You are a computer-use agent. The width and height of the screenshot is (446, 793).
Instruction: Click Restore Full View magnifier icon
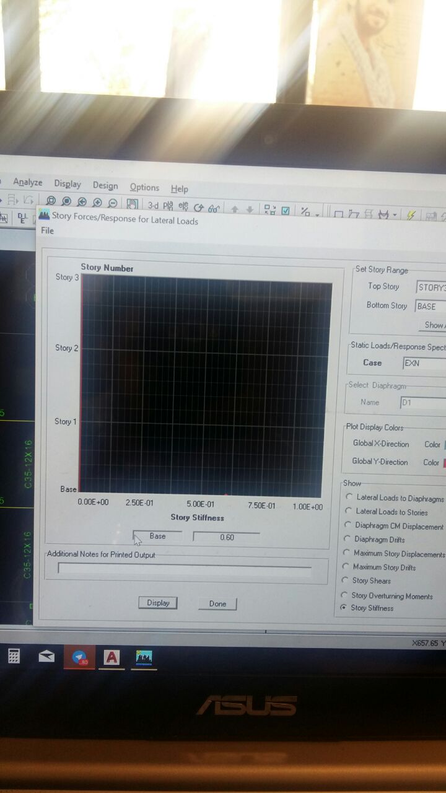[x=66, y=201]
